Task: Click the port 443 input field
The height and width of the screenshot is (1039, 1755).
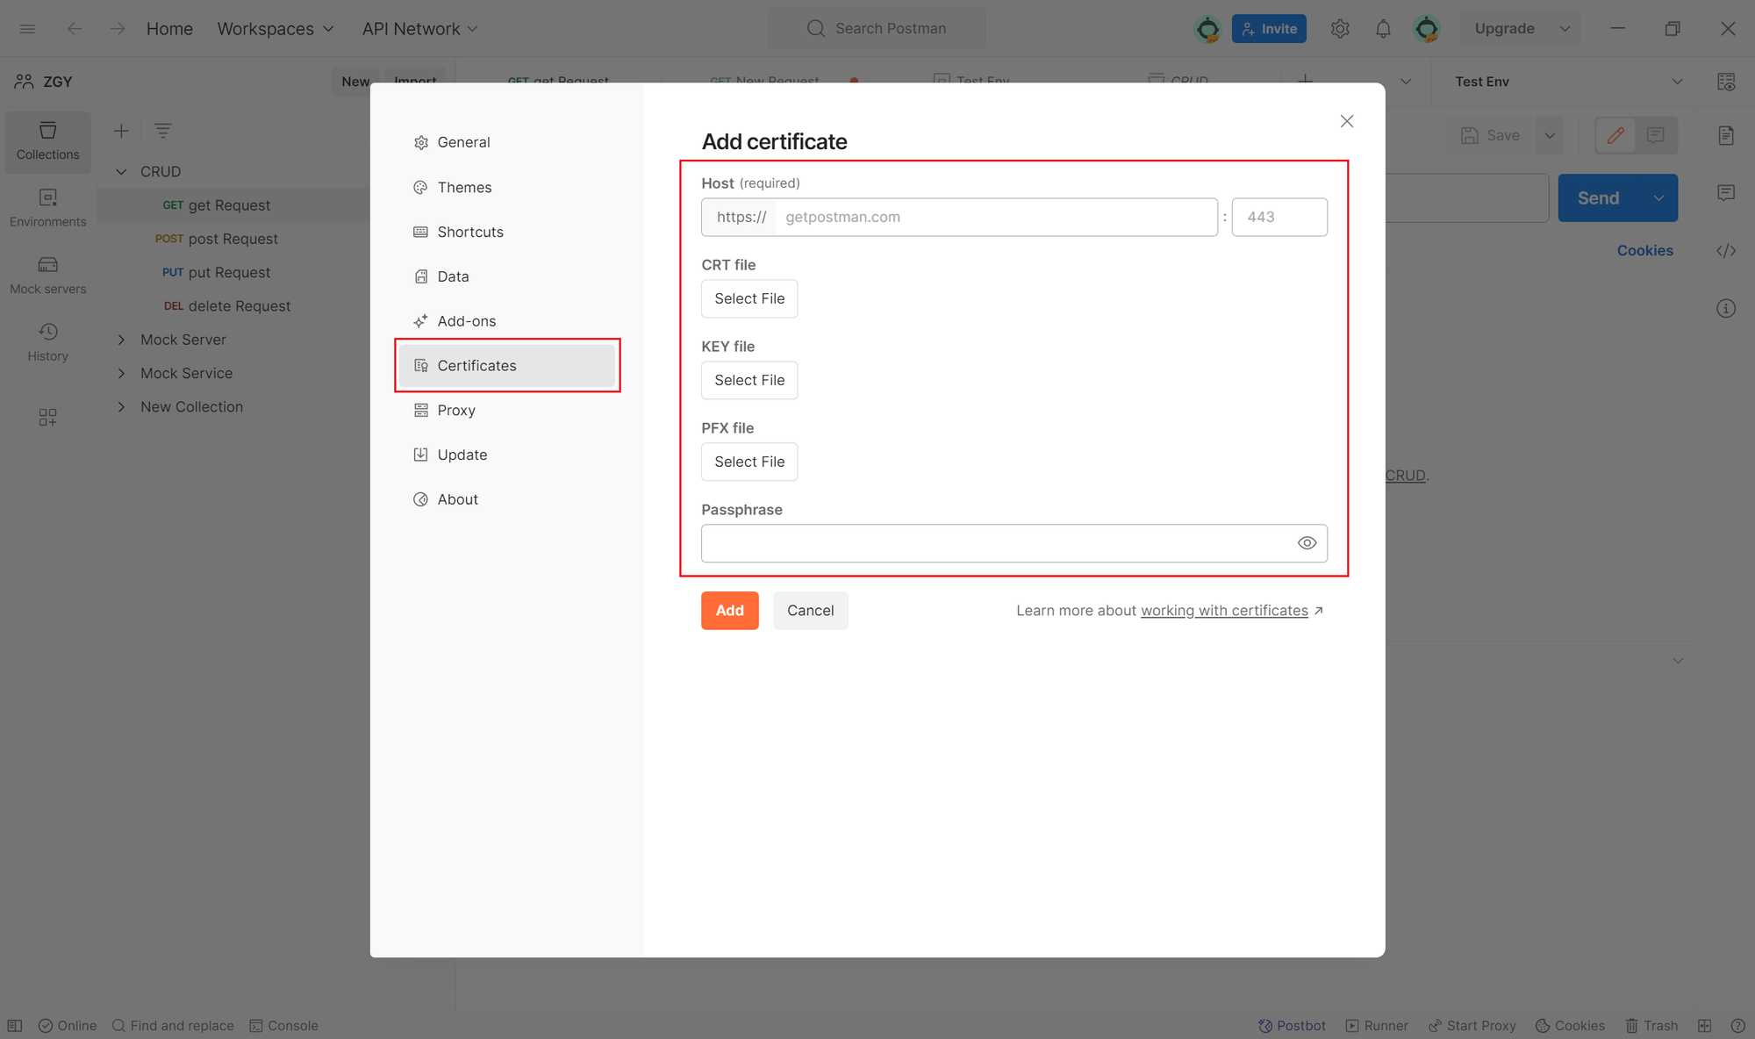Action: 1279,217
